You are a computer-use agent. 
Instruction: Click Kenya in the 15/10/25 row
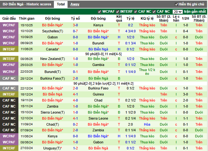click(98, 25)
